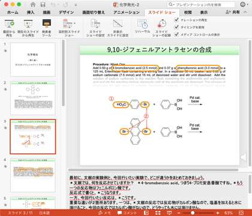Toggle the use timings checkbox
This screenshot has height=216, width=252.
click(x=176, y=27)
